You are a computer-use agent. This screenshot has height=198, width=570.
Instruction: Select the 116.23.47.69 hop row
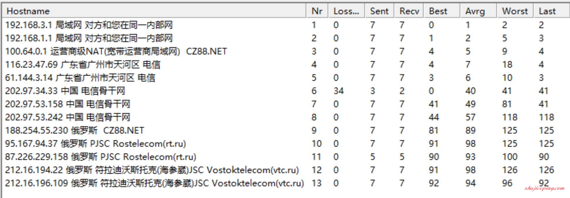click(x=285, y=64)
